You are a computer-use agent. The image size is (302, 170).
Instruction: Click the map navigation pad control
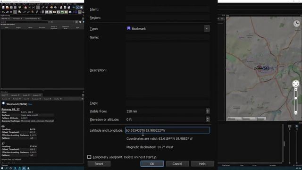296,84
